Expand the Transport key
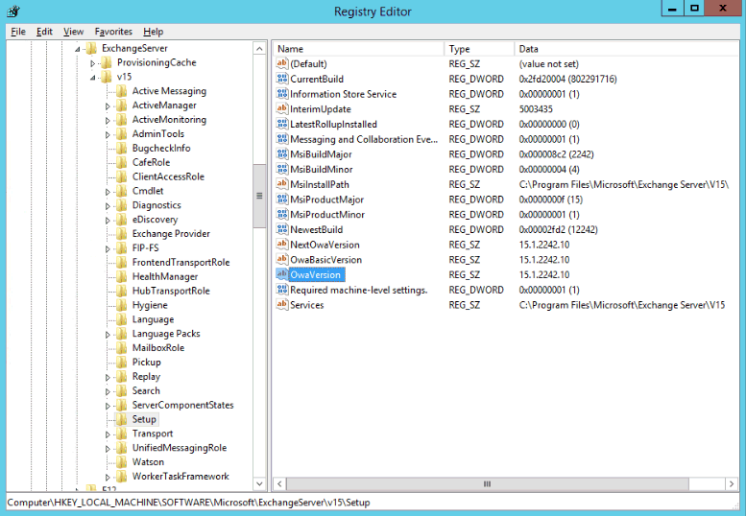This screenshot has height=516, width=746. click(x=108, y=434)
